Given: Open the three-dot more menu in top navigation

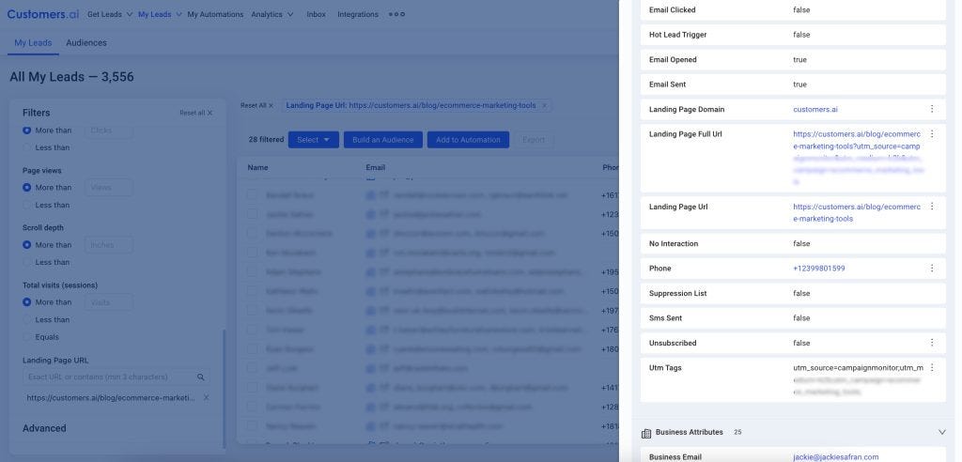Looking at the screenshot, I should click(396, 14).
